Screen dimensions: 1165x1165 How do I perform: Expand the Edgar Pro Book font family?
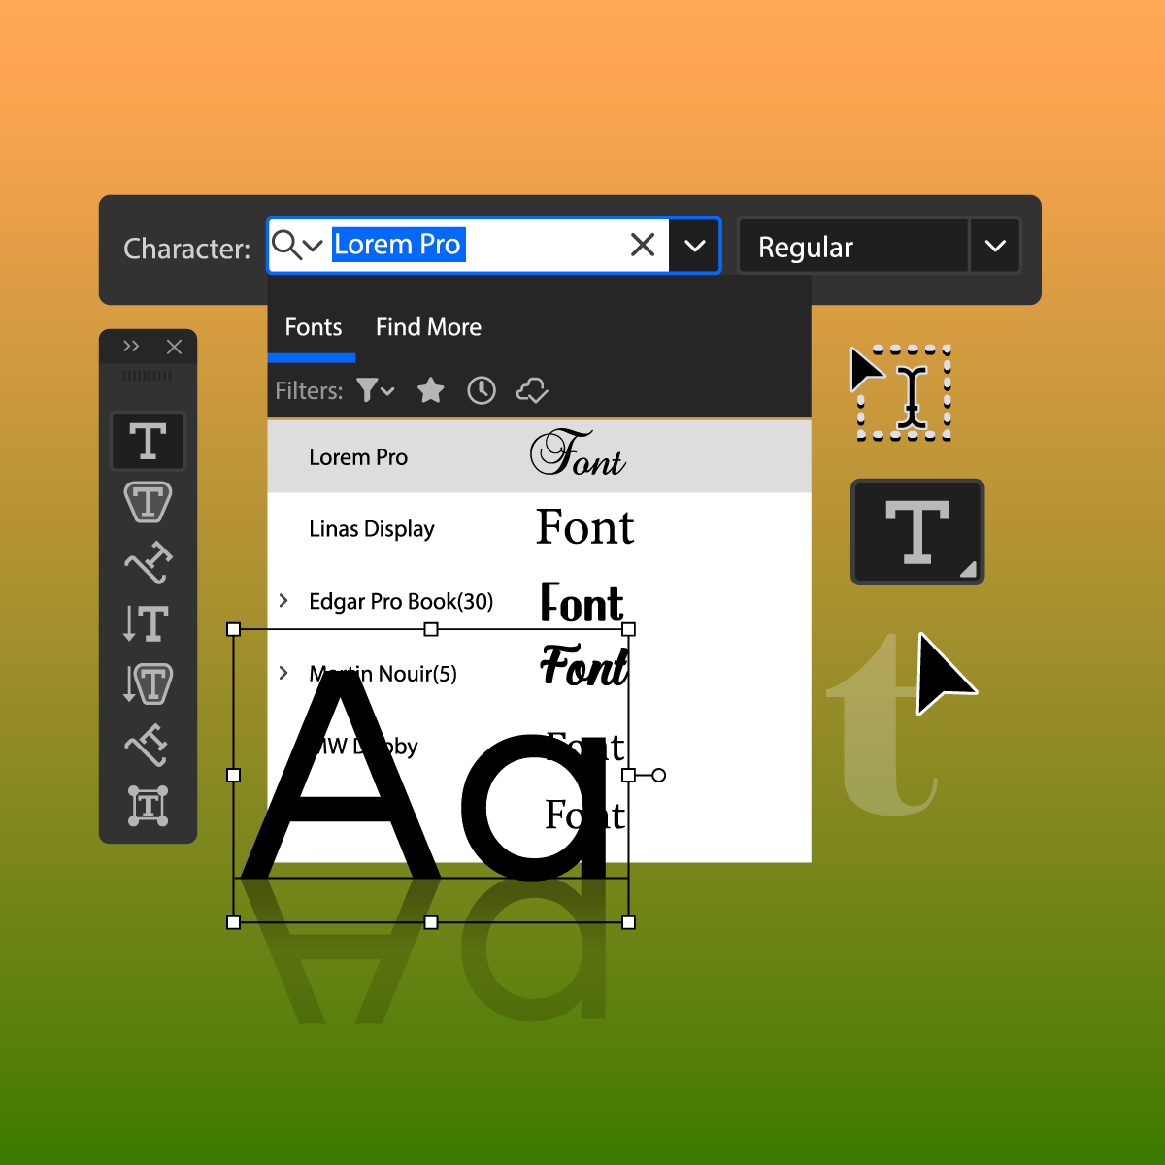click(x=283, y=601)
